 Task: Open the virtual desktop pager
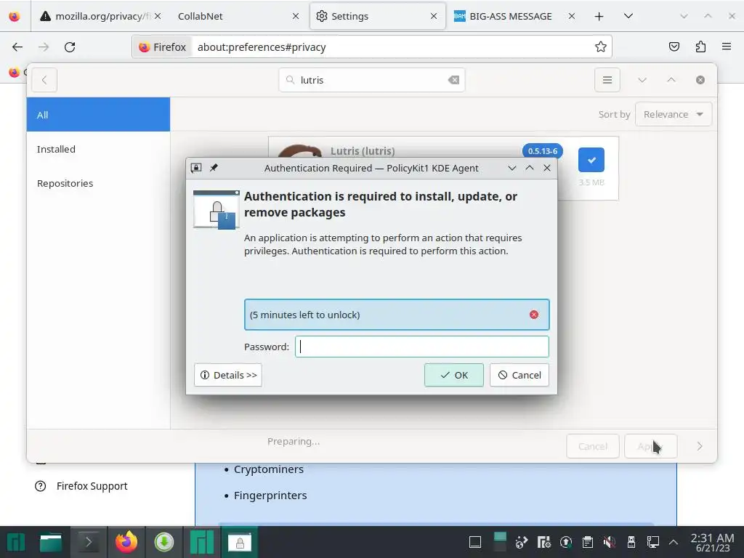pyautogui.click(x=500, y=542)
